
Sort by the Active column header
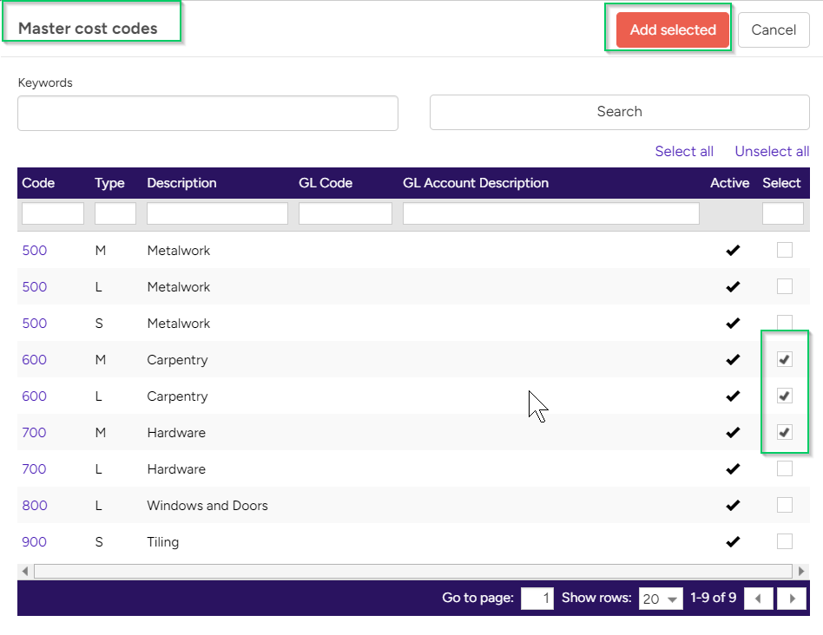pos(729,183)
